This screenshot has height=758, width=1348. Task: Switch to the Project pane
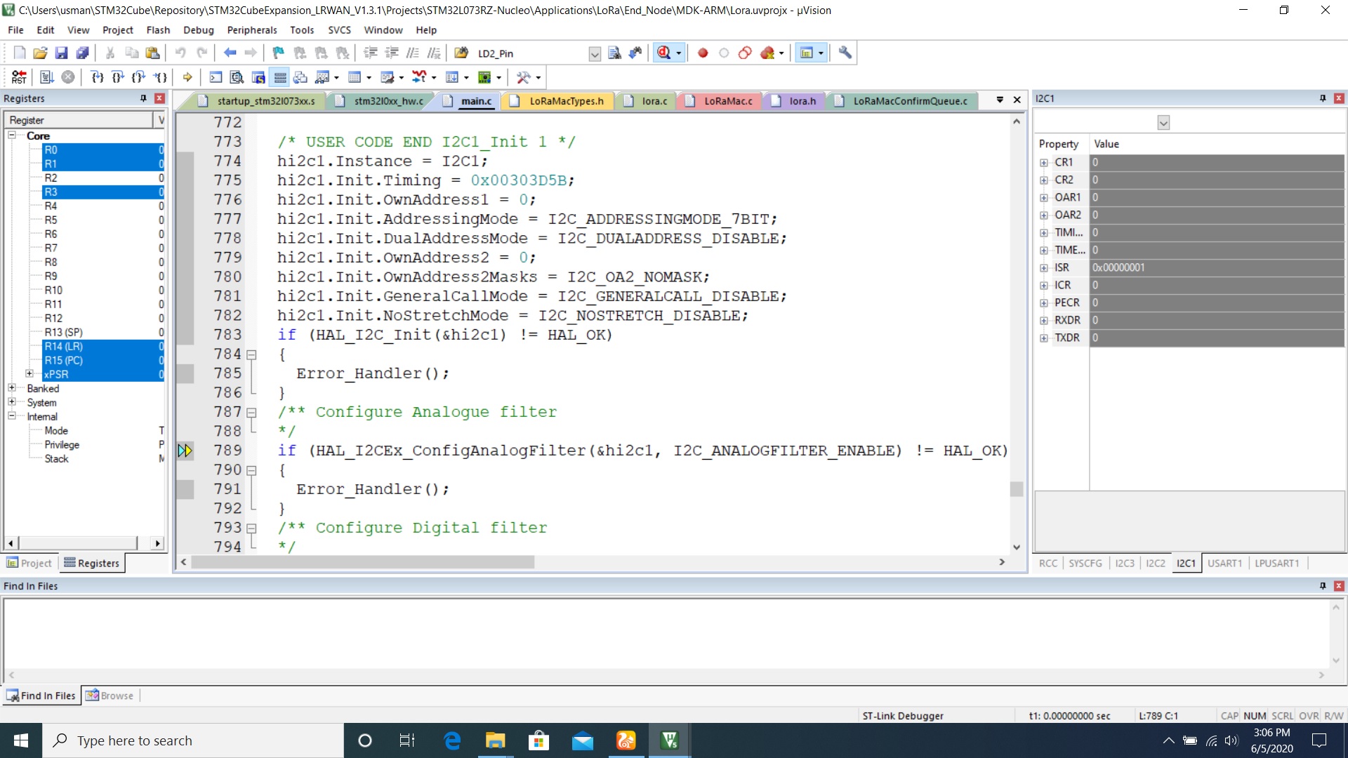(x=29, y=562)
